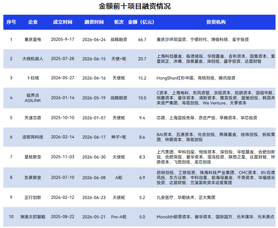Image resolution: width=278 pixels, height=228 pixels.
Task: Click amount value 15.2
Action: [x=142, y=78]
